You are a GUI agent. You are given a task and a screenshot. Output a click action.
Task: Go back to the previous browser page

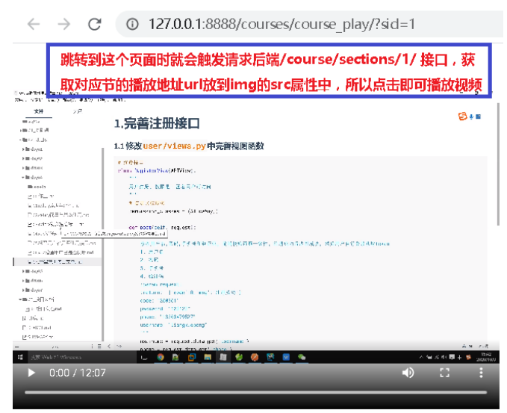pos(34,24)
